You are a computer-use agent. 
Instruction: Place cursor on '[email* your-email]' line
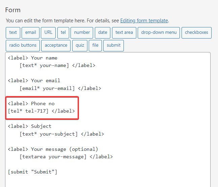pyautogui.click(x=60, y=88)
